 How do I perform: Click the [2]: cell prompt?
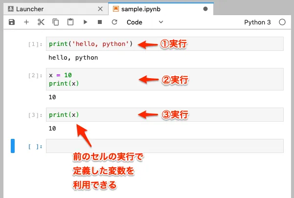35,75
